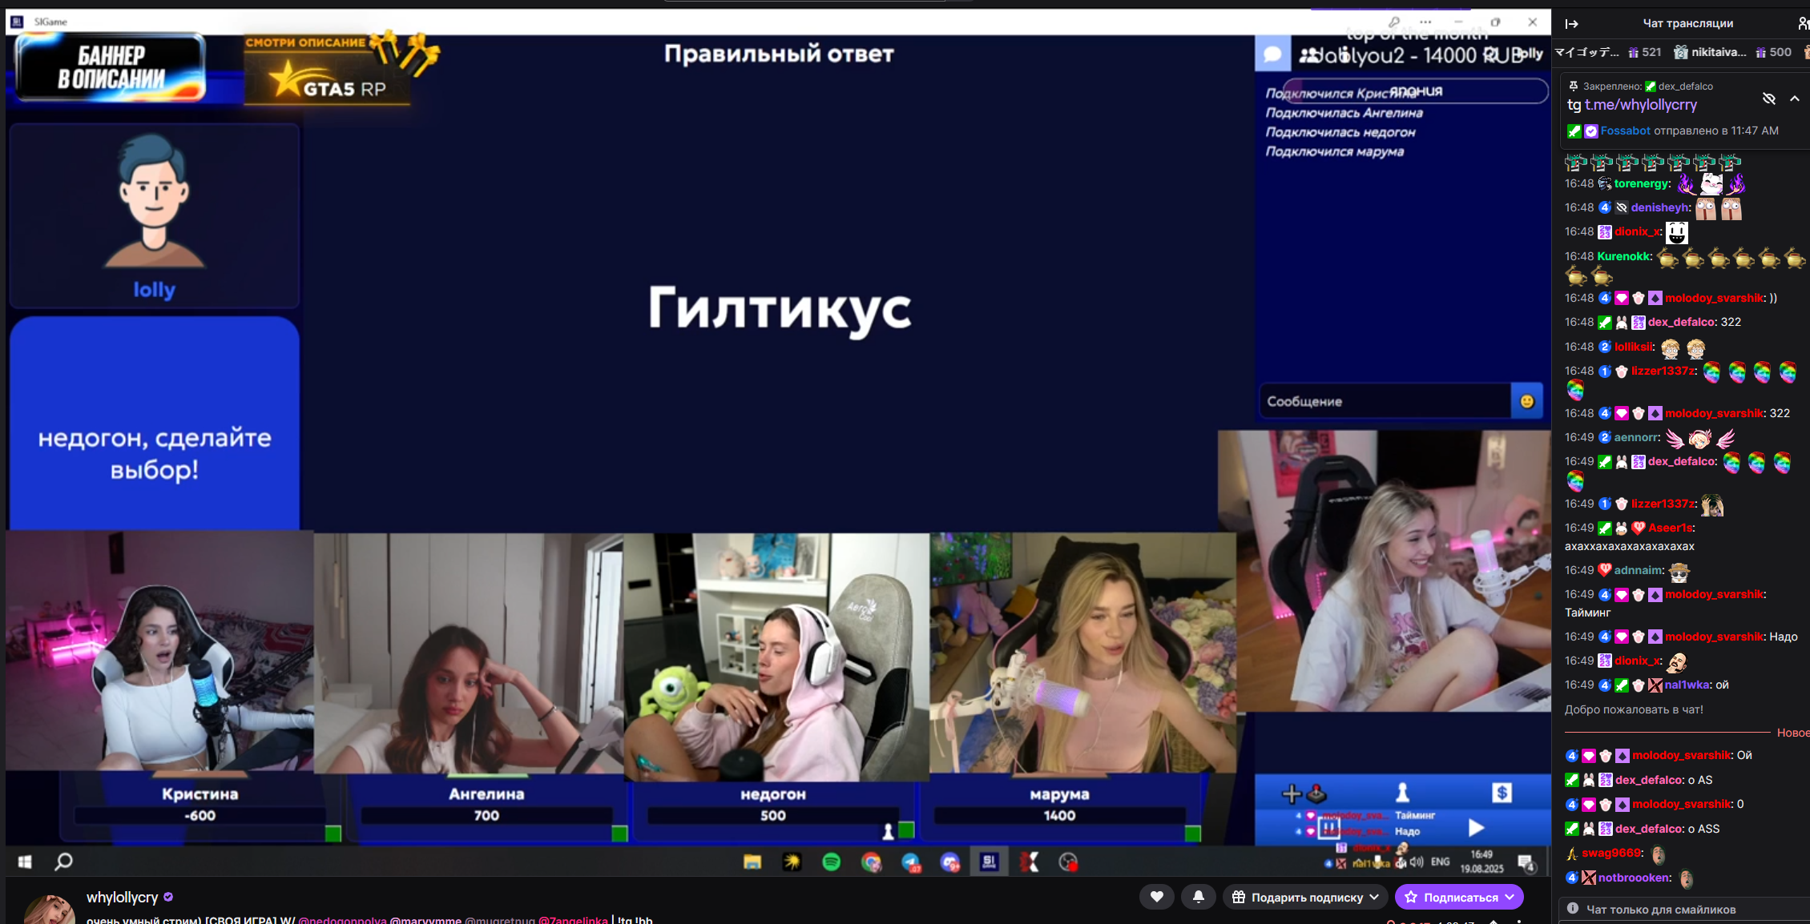Click the chess pawn icon

(x=1402, y=793)
